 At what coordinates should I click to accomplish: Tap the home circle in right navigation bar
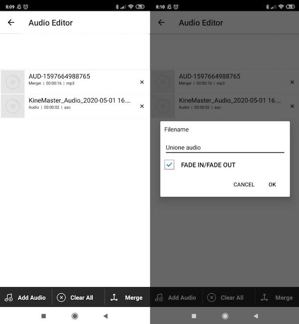(x=225, y=316)
